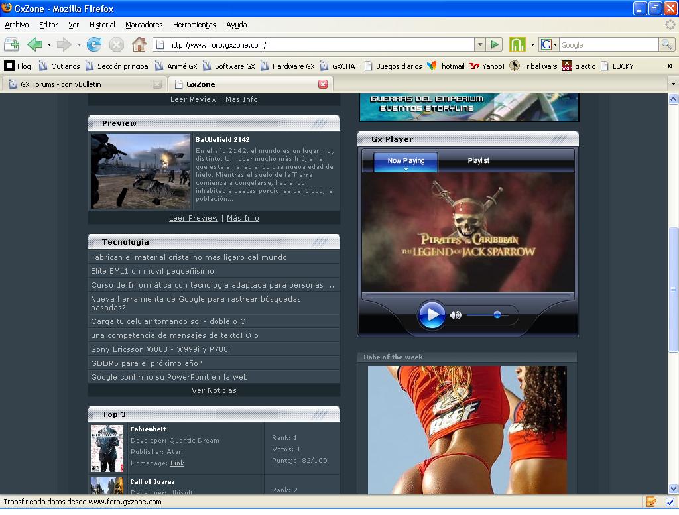The image size is (679, 515).
Task: Open Más Info link under Battlefield 2142
Action: coord(243,218)
